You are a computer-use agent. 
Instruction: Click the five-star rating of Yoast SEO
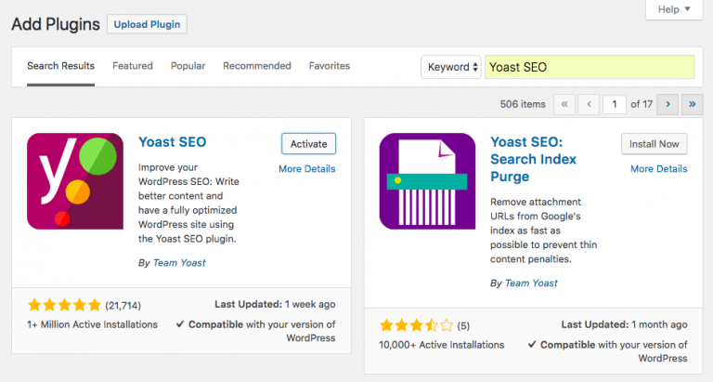click(63, 305)
